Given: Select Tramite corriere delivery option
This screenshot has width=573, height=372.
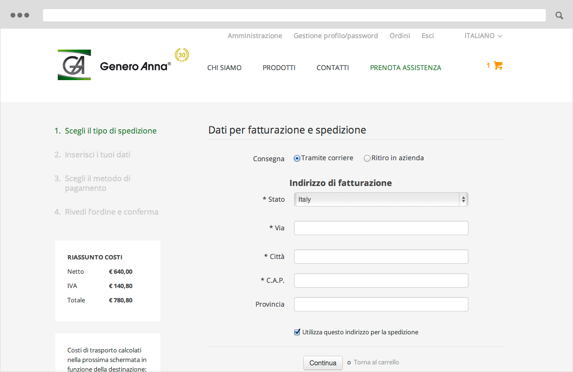Looking at the screenshot, I should pyautogui.click(x=297, y=158).
